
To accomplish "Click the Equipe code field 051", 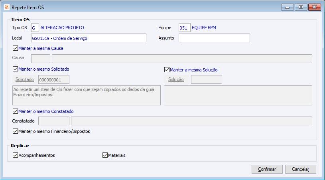I will click(x=185, y=28).
